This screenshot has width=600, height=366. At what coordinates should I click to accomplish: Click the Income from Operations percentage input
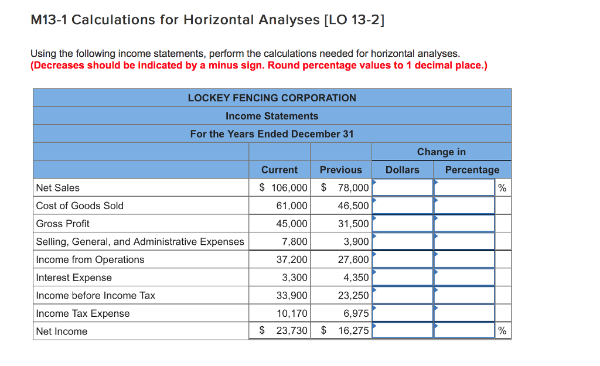(x=463, y=259)
